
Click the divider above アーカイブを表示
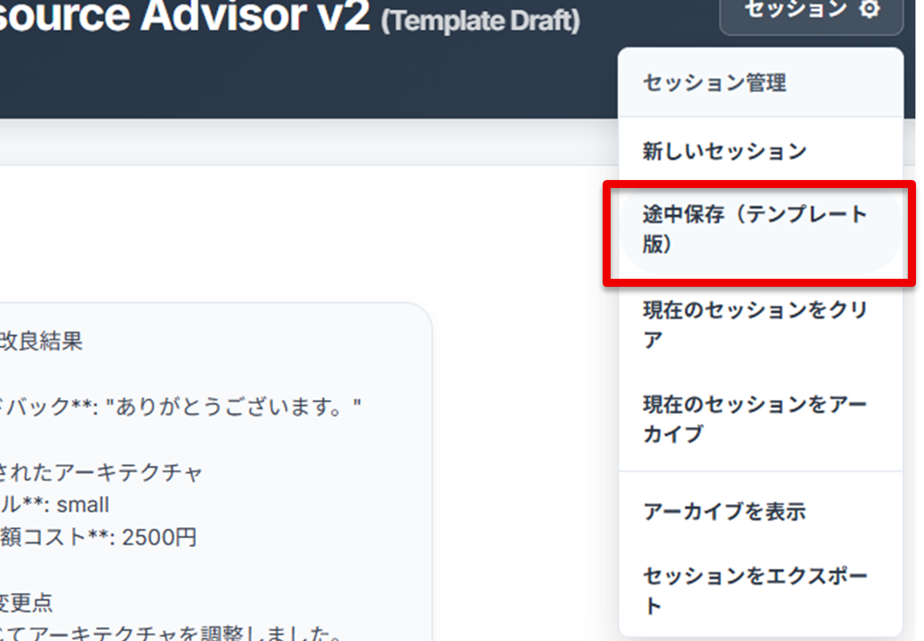coord(760,471)
